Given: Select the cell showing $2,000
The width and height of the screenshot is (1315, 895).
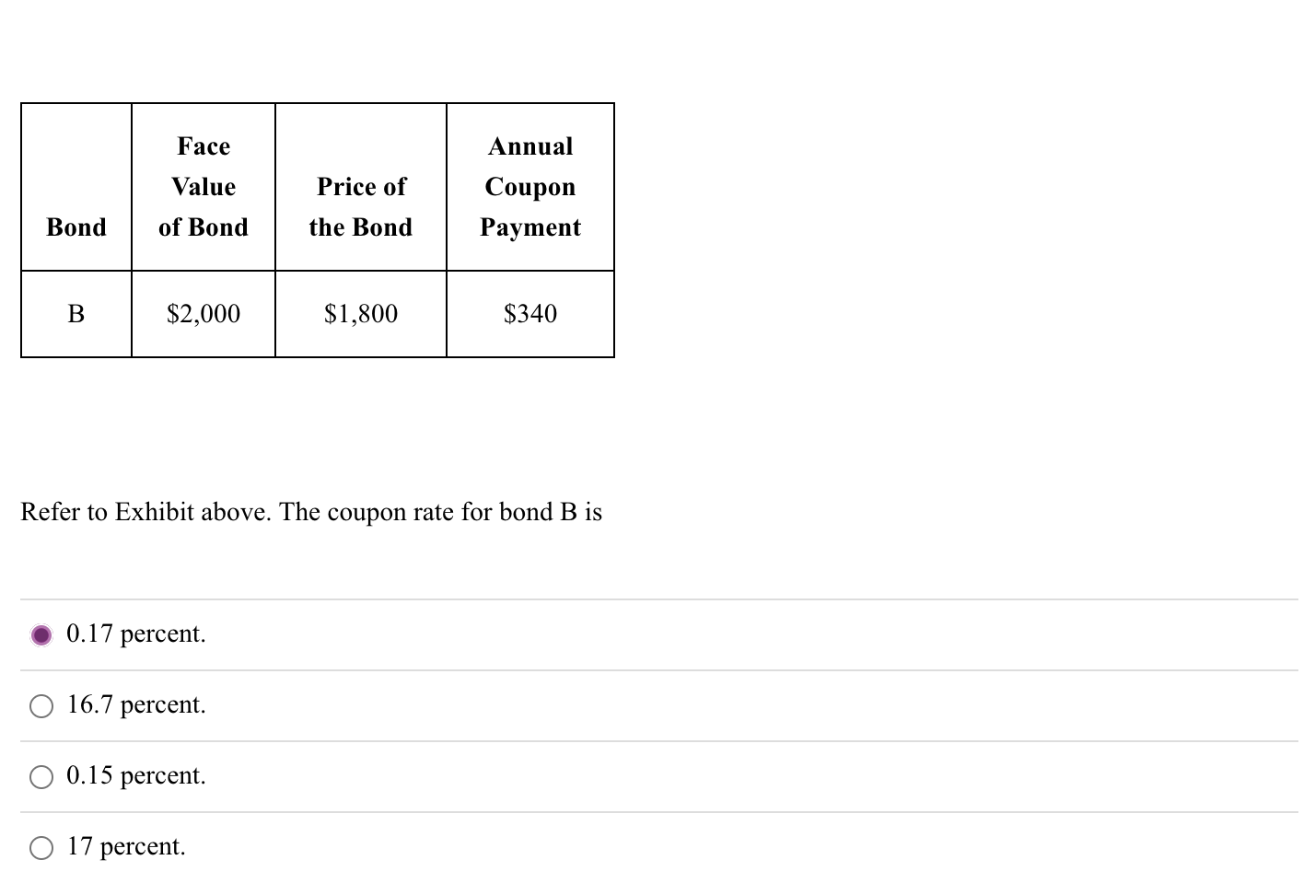Looking at the screenshot, I should pos(203,313).
